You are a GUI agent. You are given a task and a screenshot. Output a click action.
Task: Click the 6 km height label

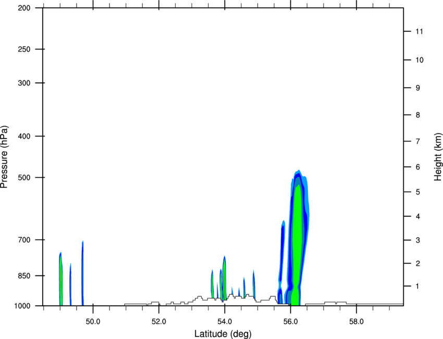[x=417, y=167]
